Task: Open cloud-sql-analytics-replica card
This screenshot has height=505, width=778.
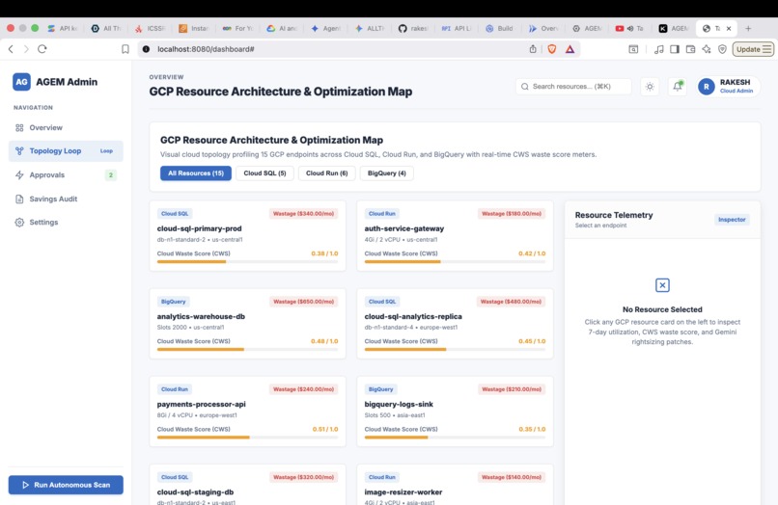Action: pos(455,324)
